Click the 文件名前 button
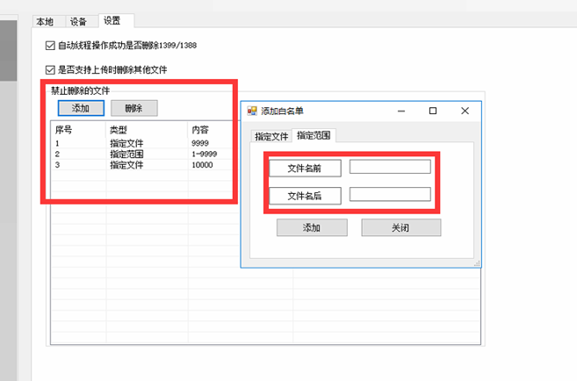577x381 pixels. coord(305,168)
